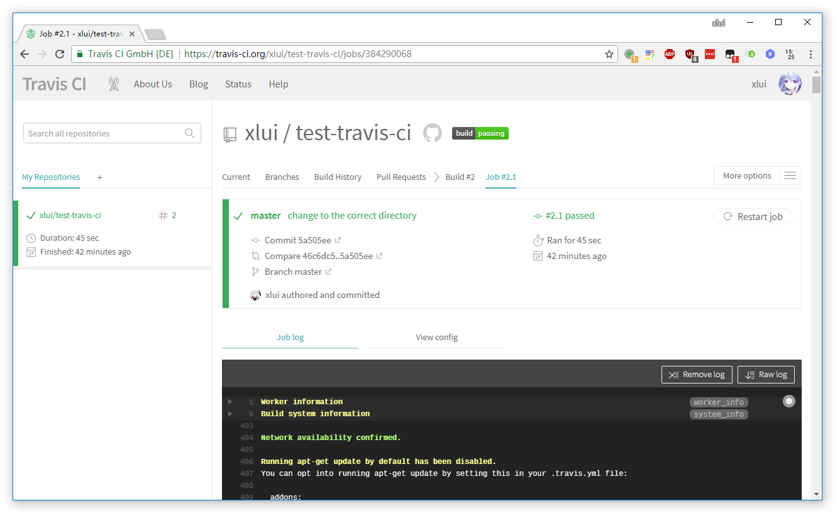This screenshot has height=513, width=835.
Task: Open the Blog nav item
Action: pyautogui.click(x=199, y=84)
